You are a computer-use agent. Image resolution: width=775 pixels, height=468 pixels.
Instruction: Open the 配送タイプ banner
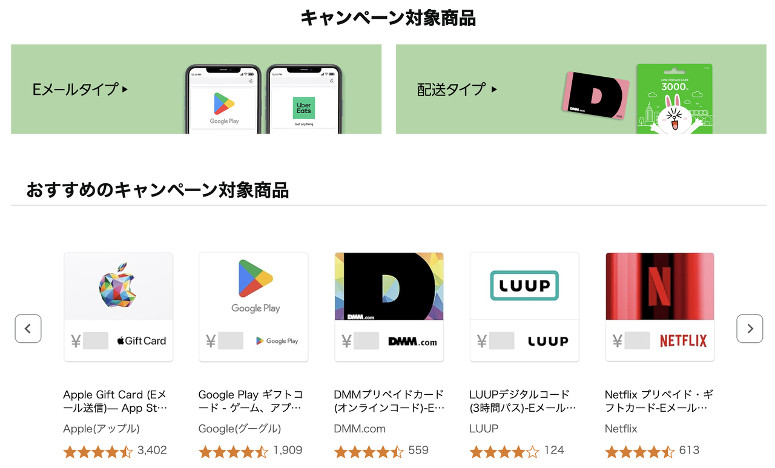click(x=581, y=89)
